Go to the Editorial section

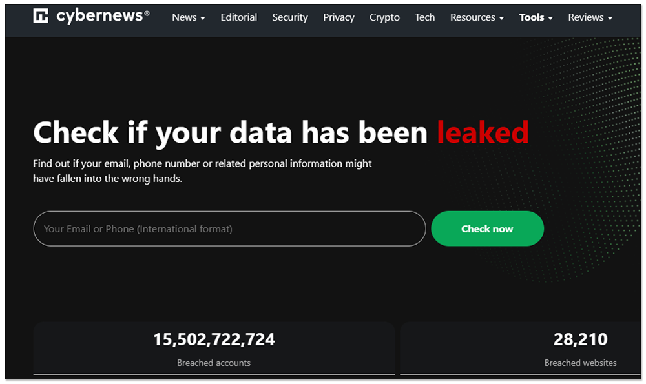click(238, 17)
